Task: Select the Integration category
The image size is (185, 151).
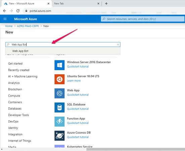Action: coord(15,134)
